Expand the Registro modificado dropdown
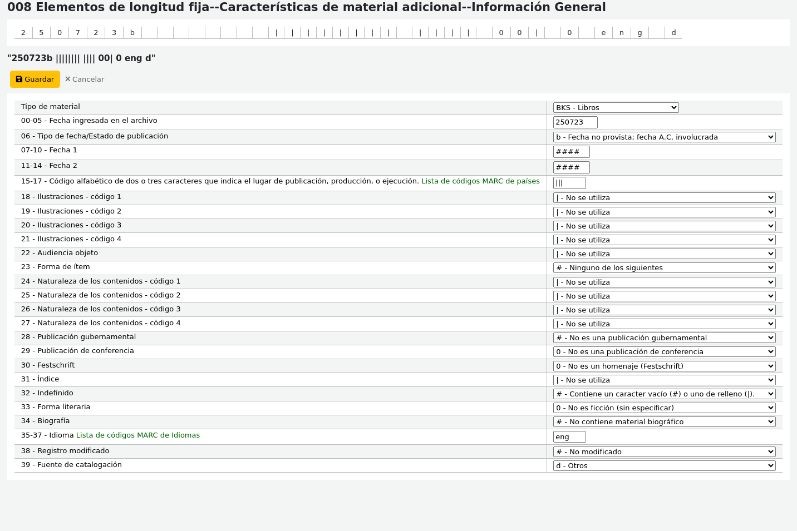 pyautogui.click(x=664, y=452)
